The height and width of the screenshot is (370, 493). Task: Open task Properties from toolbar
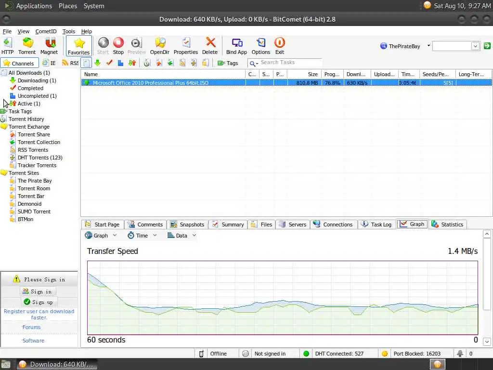pyautogui.click(x=186, y=46)
